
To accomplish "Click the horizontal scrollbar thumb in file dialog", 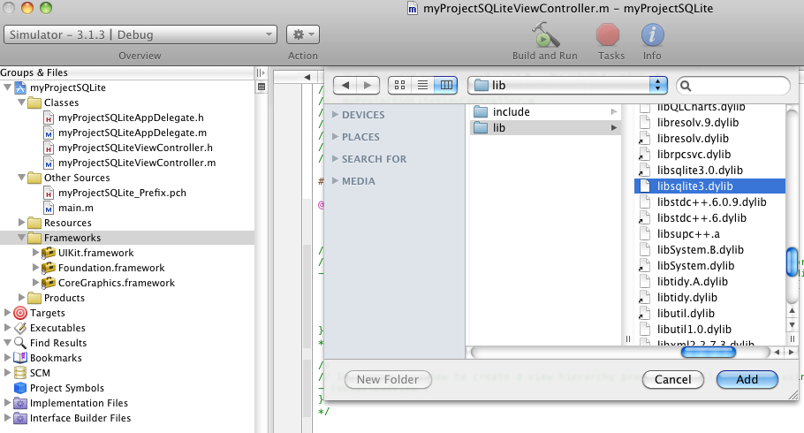I will [708, 352].
